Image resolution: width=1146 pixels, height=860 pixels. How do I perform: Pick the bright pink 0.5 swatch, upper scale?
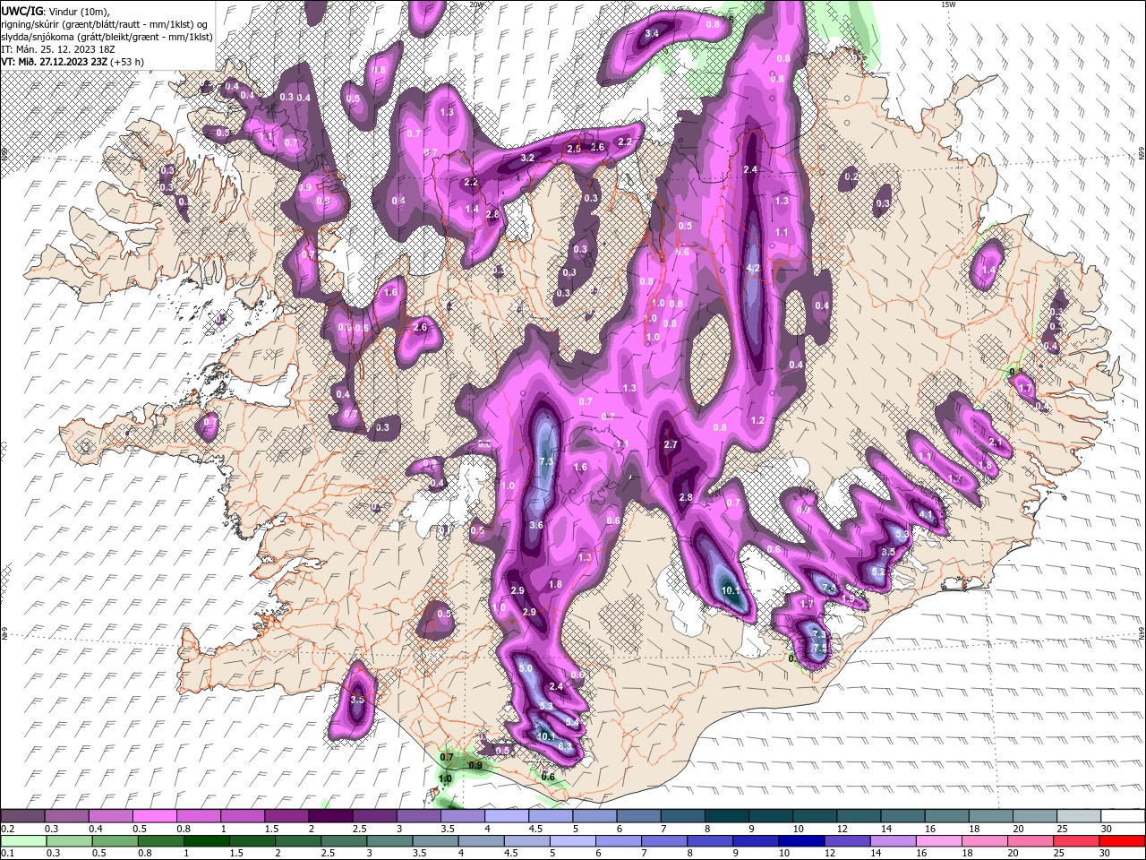coord(154,815)
